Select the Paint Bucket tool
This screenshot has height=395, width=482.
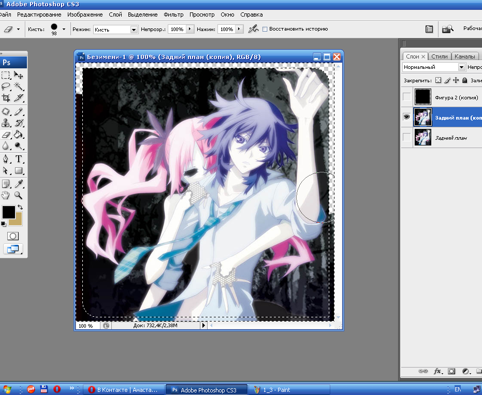coord(19,134)
